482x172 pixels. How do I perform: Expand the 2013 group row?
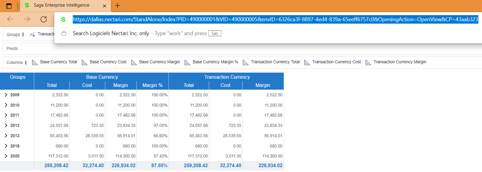[6, 136]
